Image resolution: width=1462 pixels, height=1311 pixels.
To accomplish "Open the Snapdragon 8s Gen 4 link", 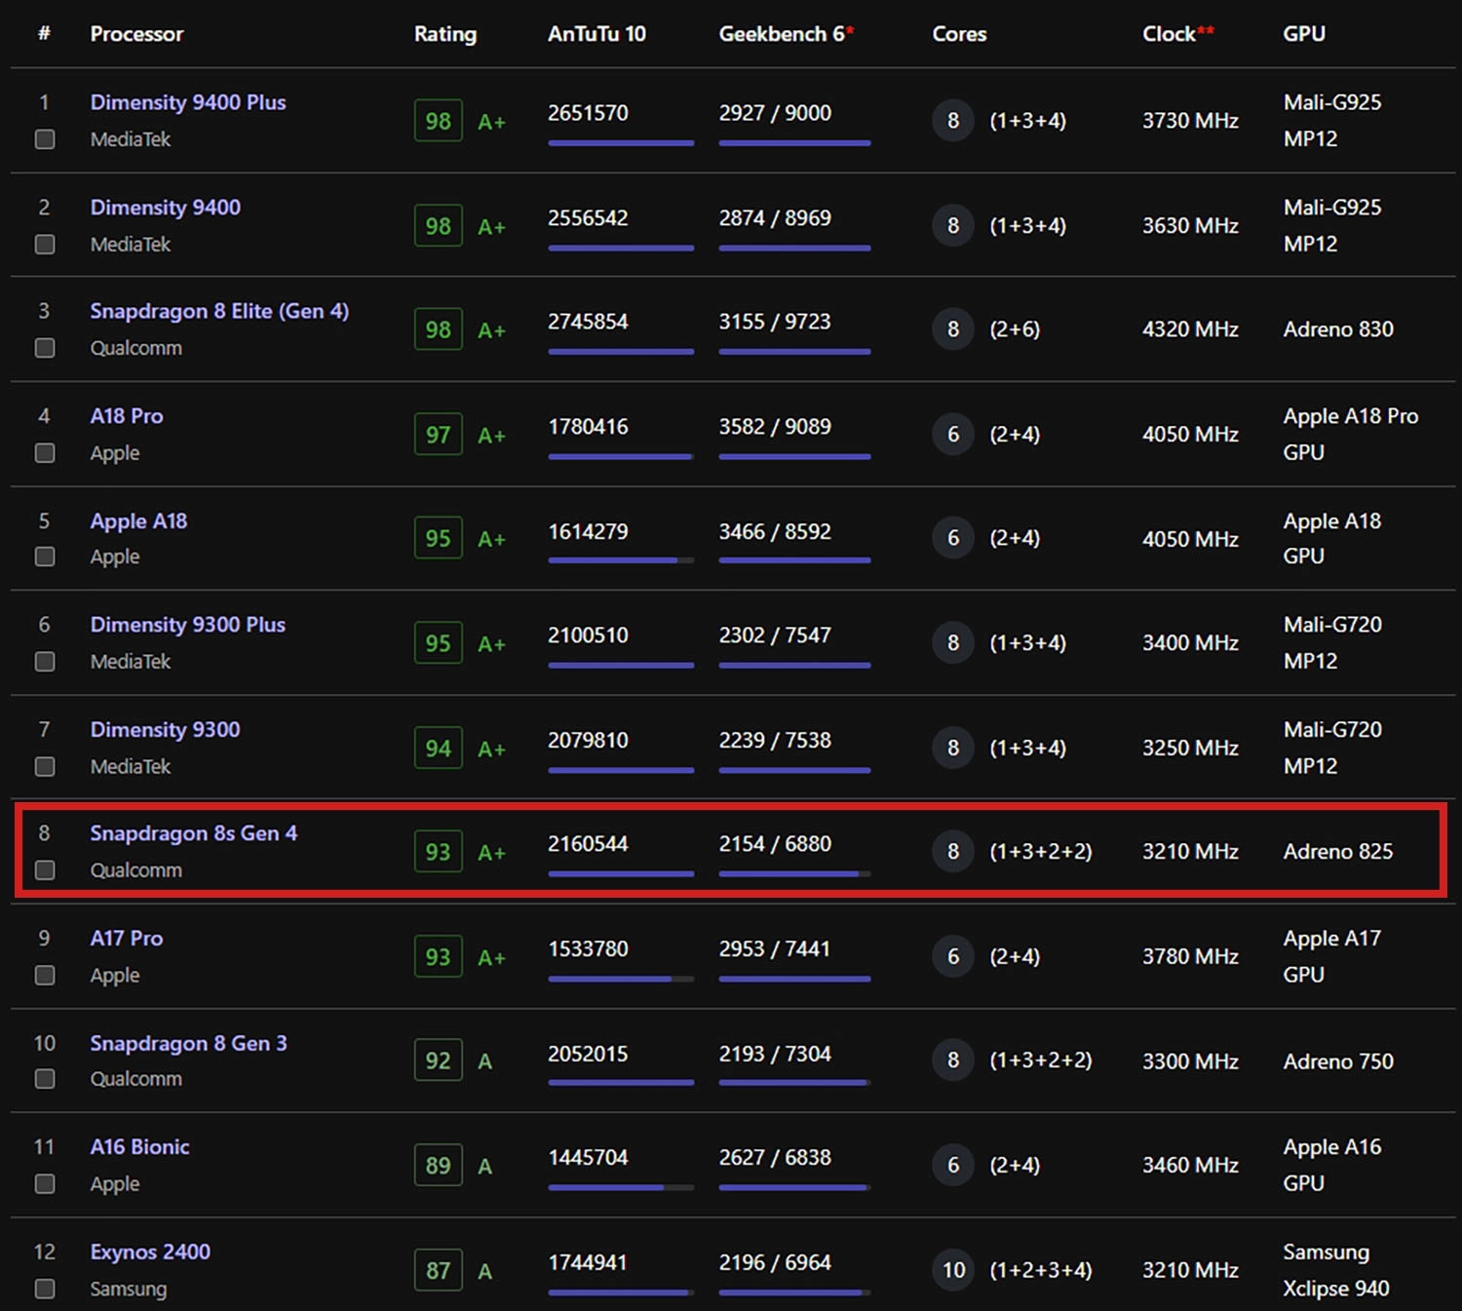I will [194, 833].
